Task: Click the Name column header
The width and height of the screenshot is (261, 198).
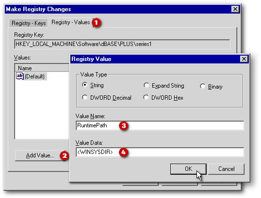Action: (x=42, y=68)
